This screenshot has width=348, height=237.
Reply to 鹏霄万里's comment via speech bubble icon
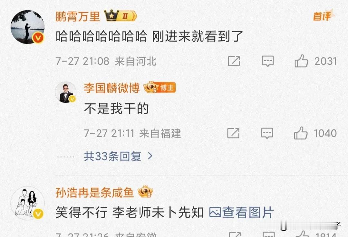coord(268,61)
